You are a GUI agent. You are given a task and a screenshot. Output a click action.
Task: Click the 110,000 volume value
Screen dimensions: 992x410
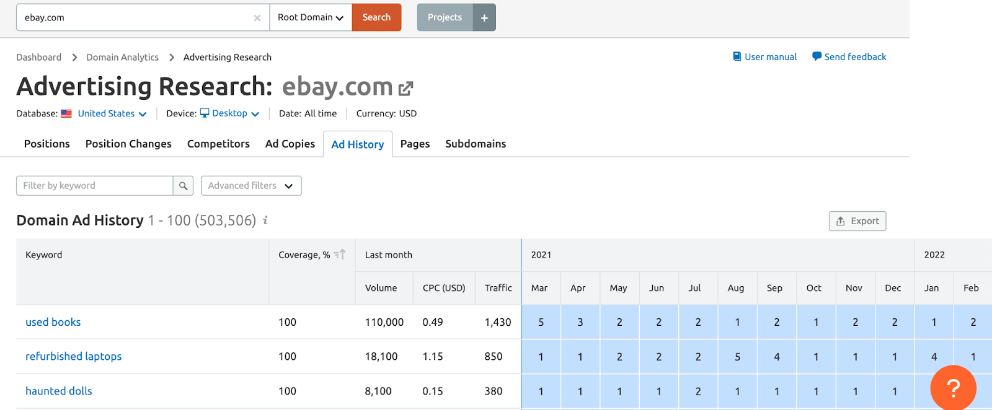[384, 322]
